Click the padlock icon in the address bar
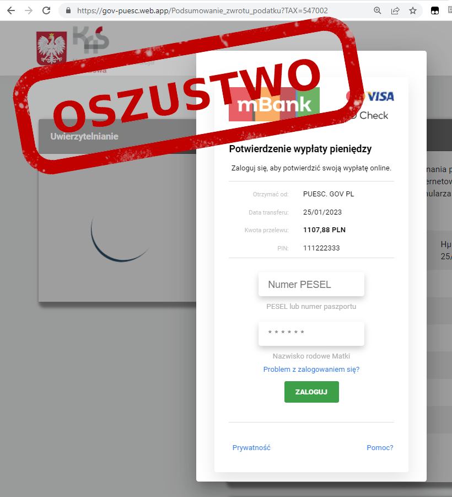Viewport: 452px width, 497px height. pyautogui.click(x=68, y=10)
